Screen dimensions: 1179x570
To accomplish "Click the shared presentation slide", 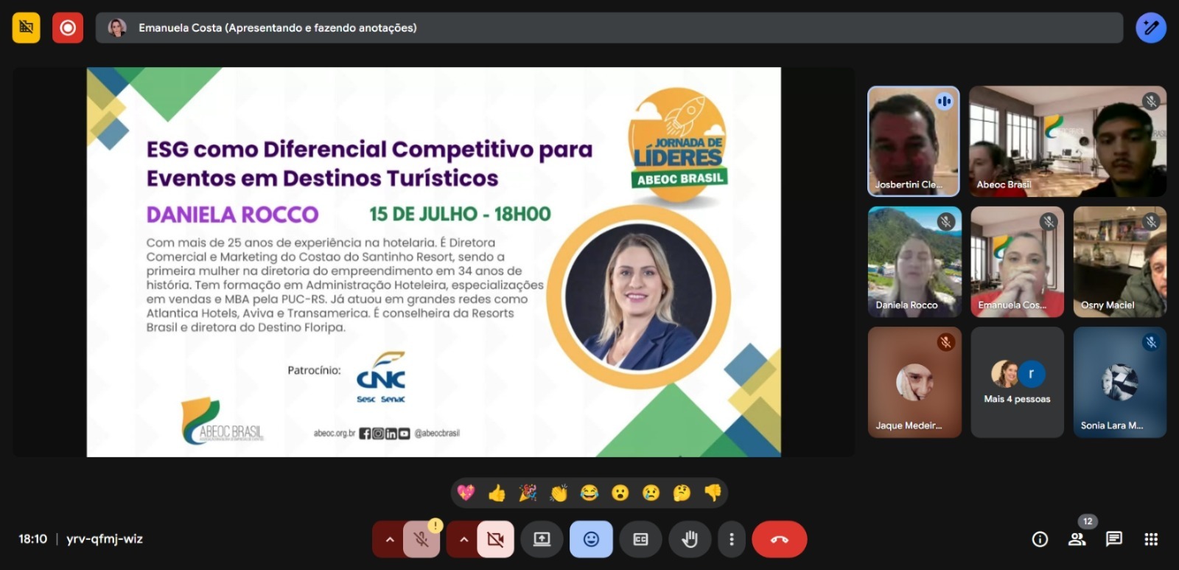I will coord(434,262).
